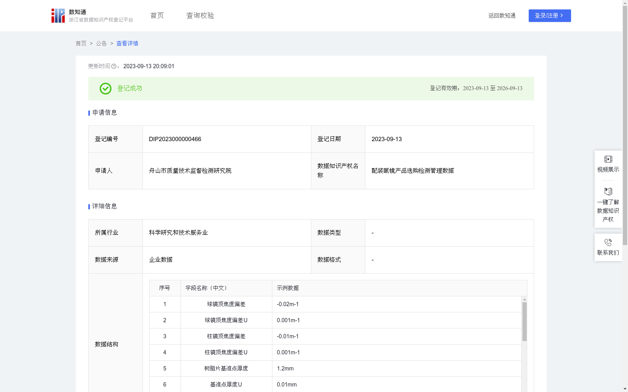The image size is (628, 392).
Task: Click the help icon next to 更新时间
Action: pos(114,66)
